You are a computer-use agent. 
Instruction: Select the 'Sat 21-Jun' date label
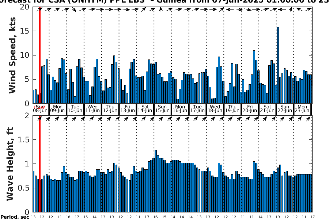click(x=267, y=109)
